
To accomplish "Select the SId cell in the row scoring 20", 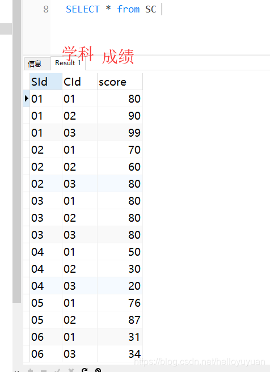I will [46, 286].
